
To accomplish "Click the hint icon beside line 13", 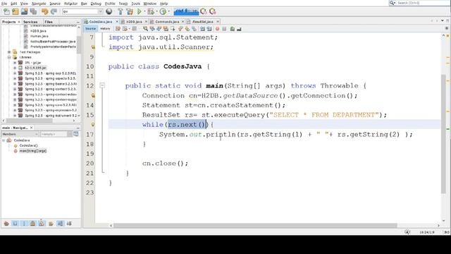I will click(x=93, y=95).
